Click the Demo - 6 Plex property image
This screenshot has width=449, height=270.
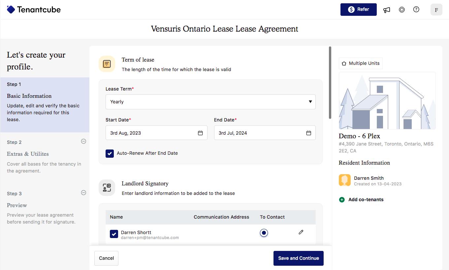click(x=387, y=100)
